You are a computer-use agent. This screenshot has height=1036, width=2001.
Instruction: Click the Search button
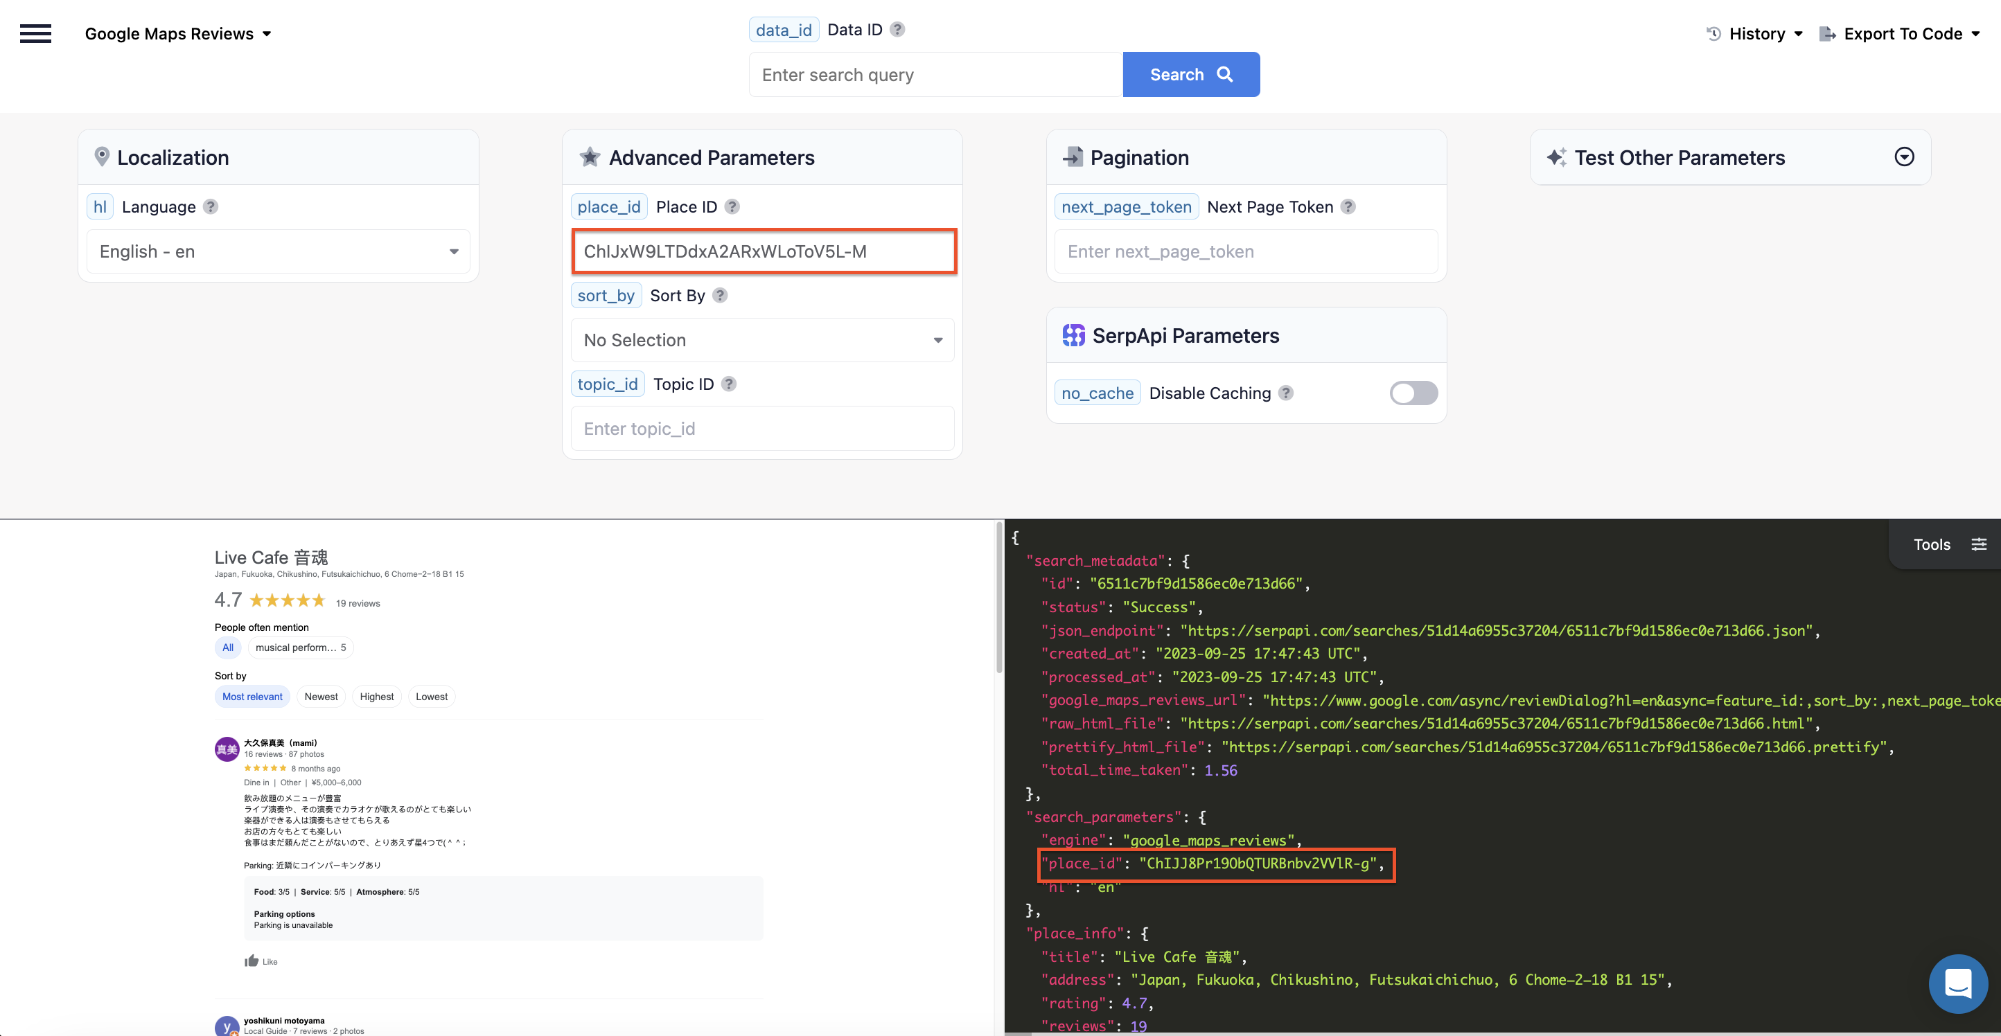tap(1191, 74)
